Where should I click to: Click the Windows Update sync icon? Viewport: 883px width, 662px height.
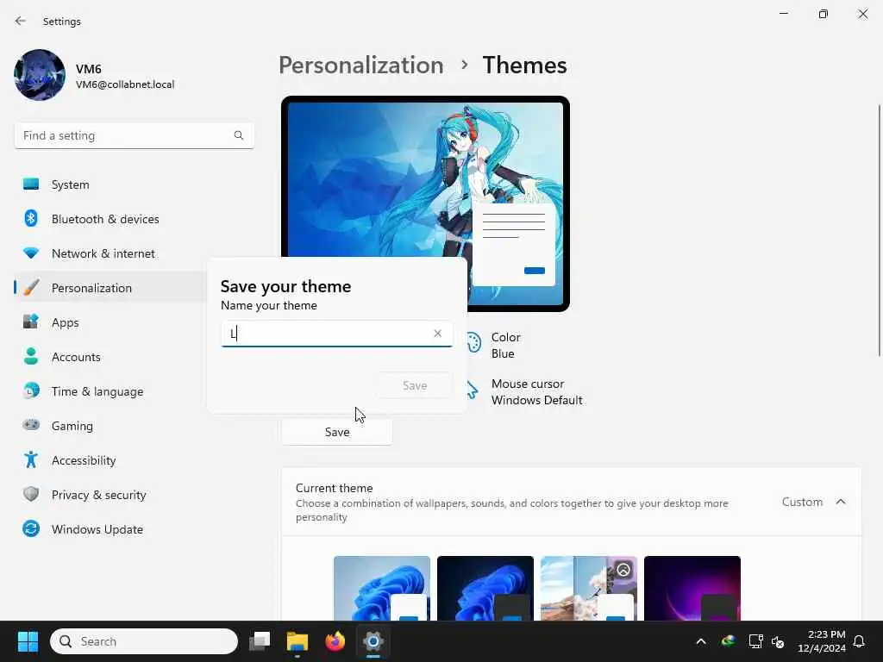(x=31, y=528)
